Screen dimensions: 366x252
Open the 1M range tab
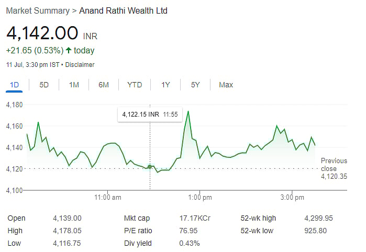click(74, 85)
